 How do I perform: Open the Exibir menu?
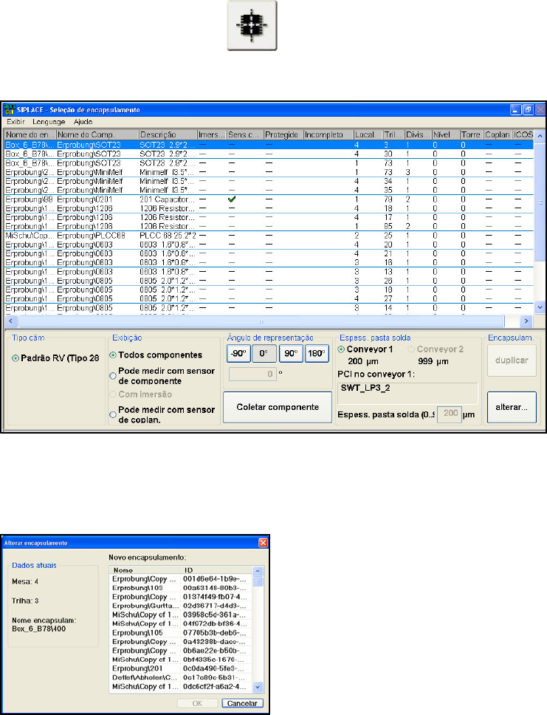[17, 121]
